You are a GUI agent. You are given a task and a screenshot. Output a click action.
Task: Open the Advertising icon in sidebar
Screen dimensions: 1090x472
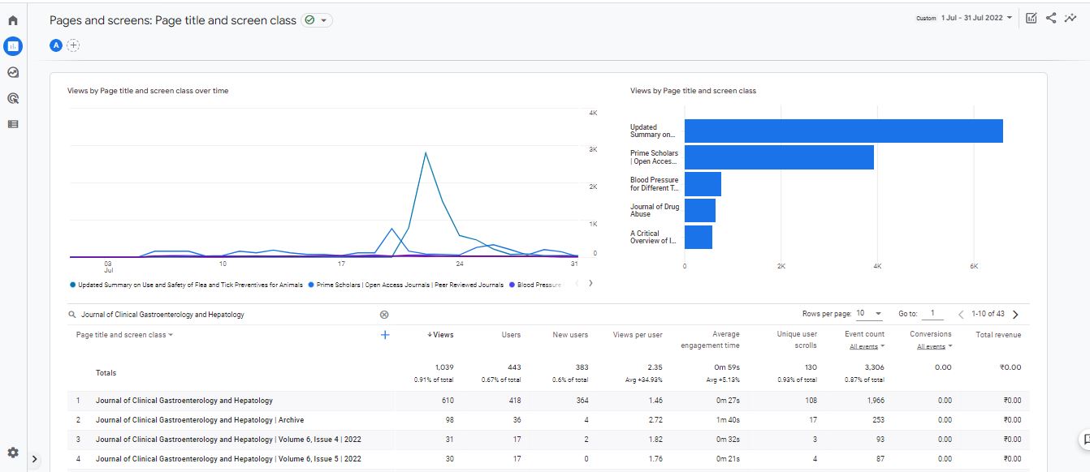coord(13,98)
